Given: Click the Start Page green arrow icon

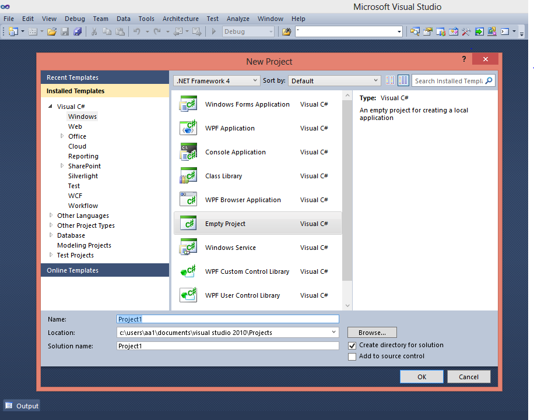Looking at the screenshot, I should pos(479,31).
